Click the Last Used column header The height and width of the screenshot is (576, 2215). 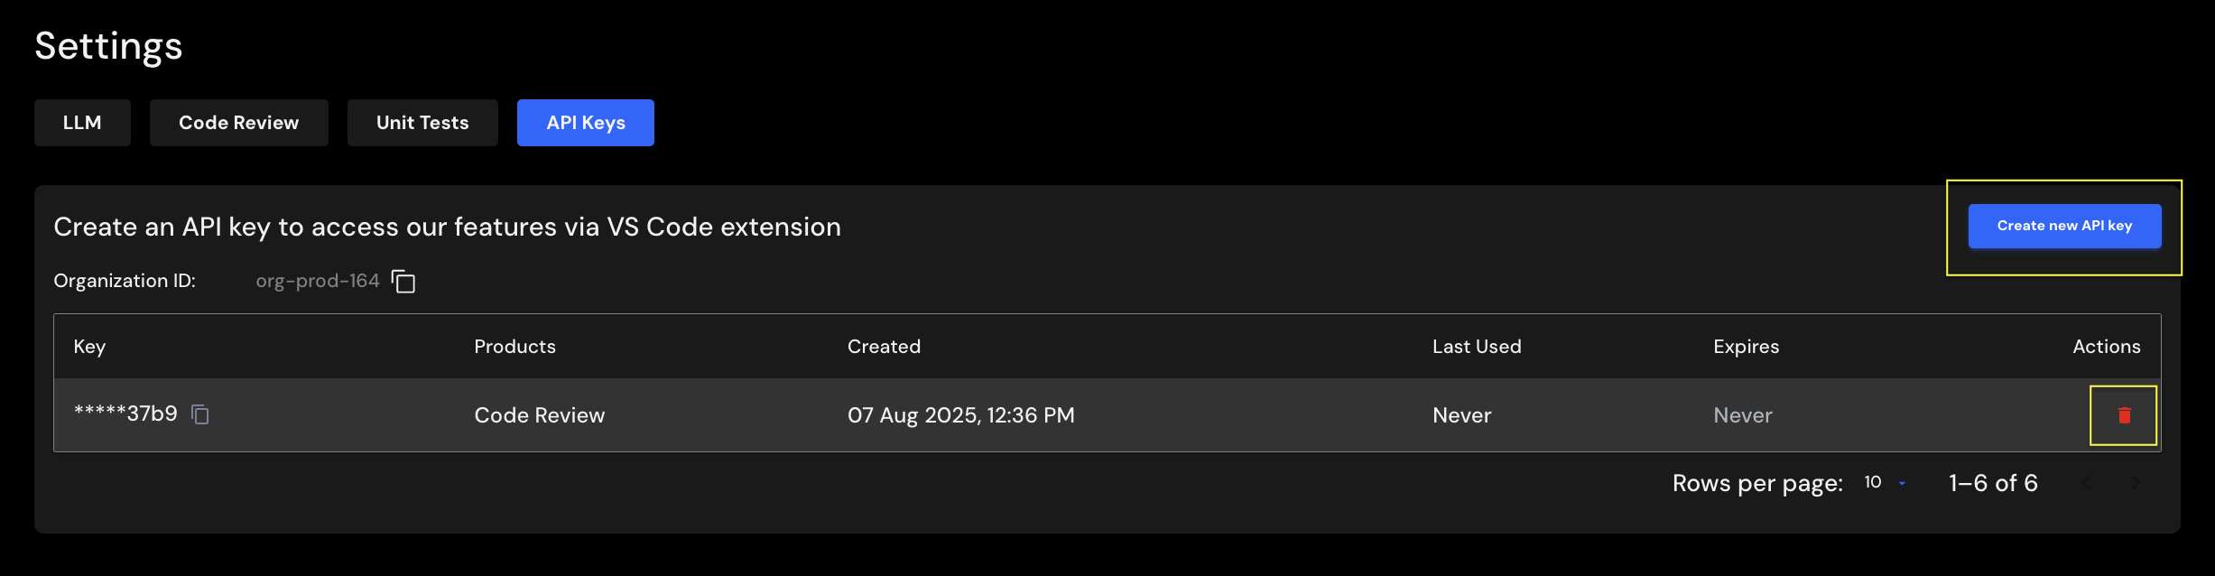(x=1476, y=347)
